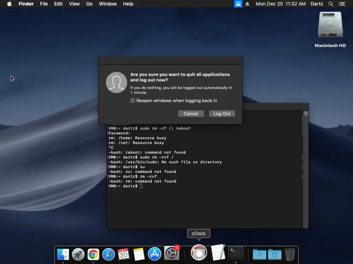Click the blue screen sharing status icon

click(238, 4)
